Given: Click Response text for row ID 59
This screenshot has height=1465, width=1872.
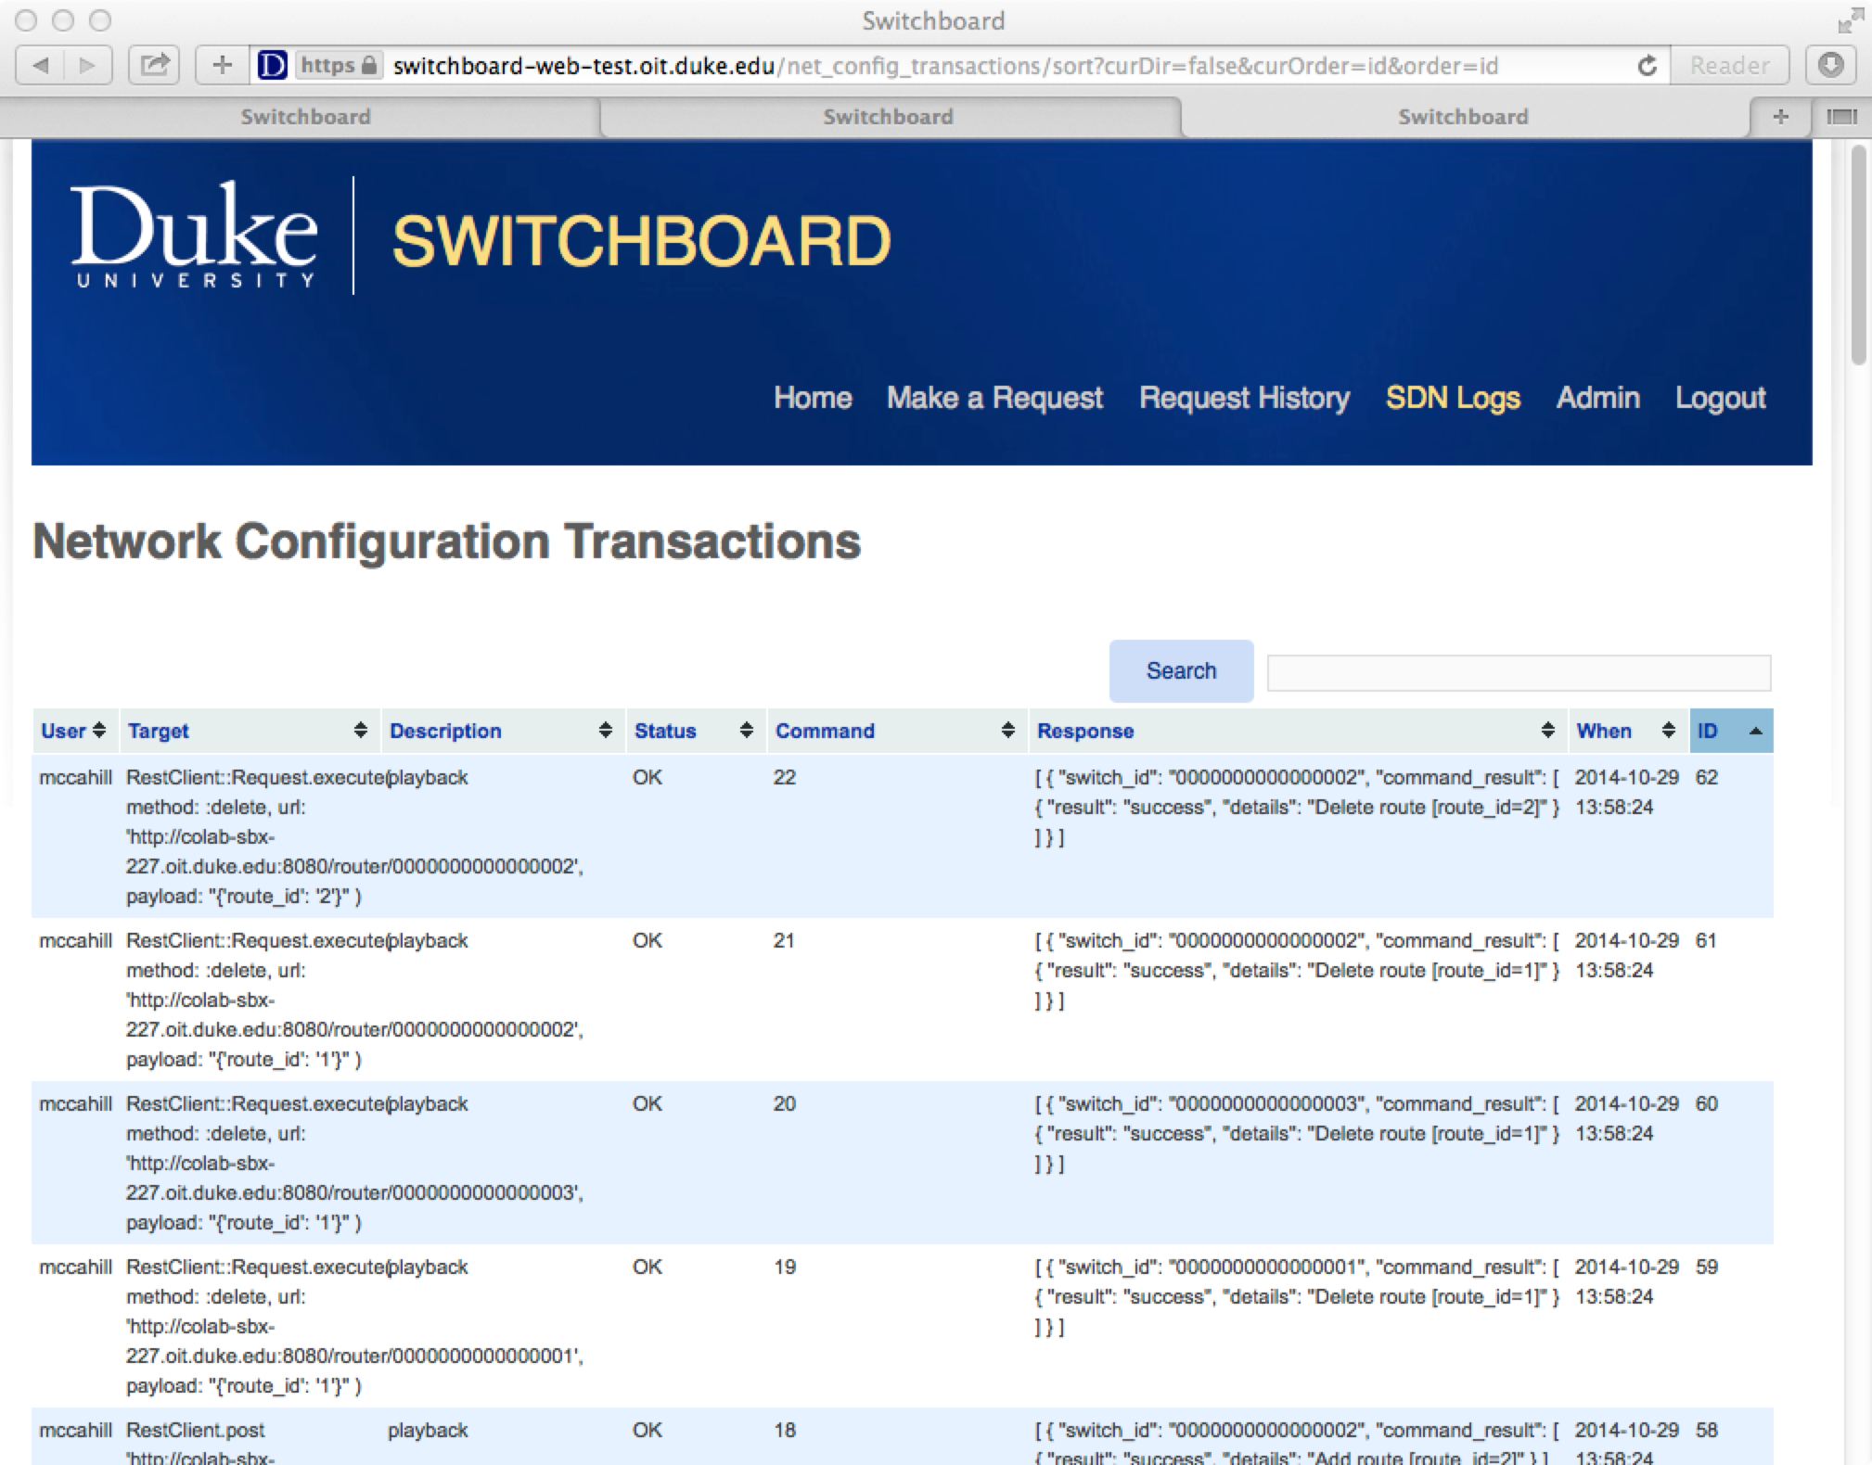Looking at the screenshot, I should (x=1297, y=1296).
